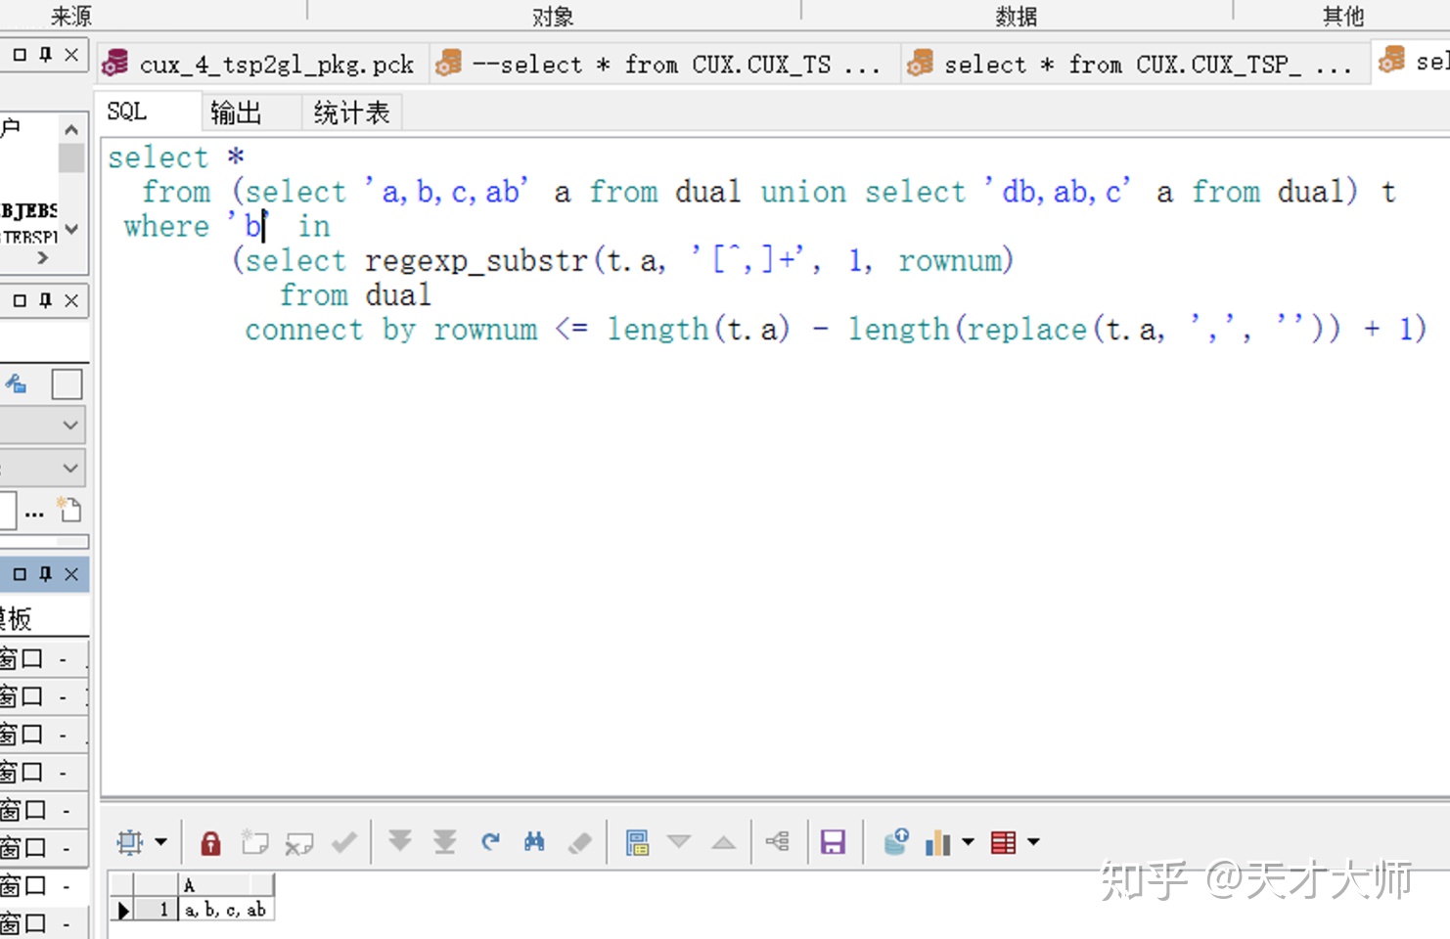Image resolution: width=1450 pixels, height=939 pixels.
Task: Click the 'where' keyword in editor
Action: tap(166, 226)
